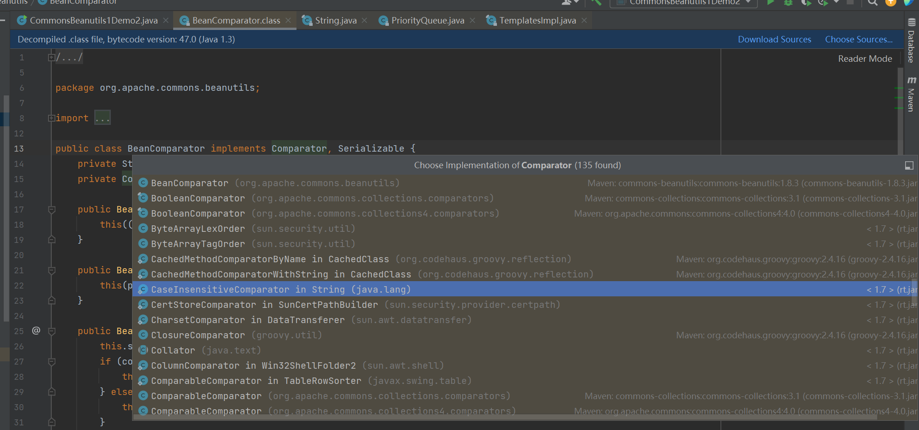The image size is (919, 430).
Task: Expand the folded comment on line 1
Action: (51, 58)
